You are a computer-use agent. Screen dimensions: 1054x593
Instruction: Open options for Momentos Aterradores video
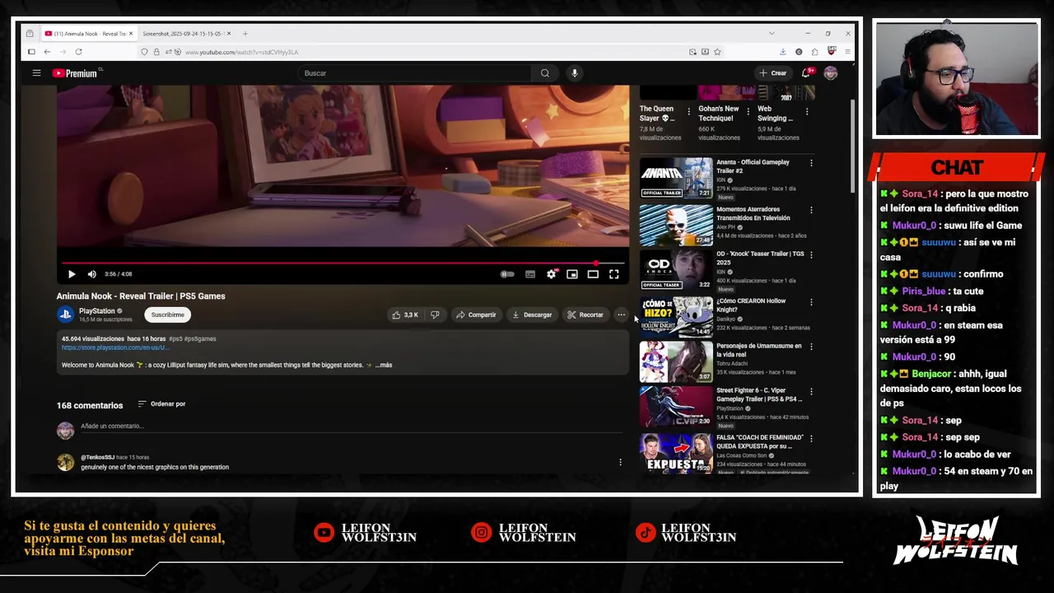pyautogui.click(x=811, y=210)
